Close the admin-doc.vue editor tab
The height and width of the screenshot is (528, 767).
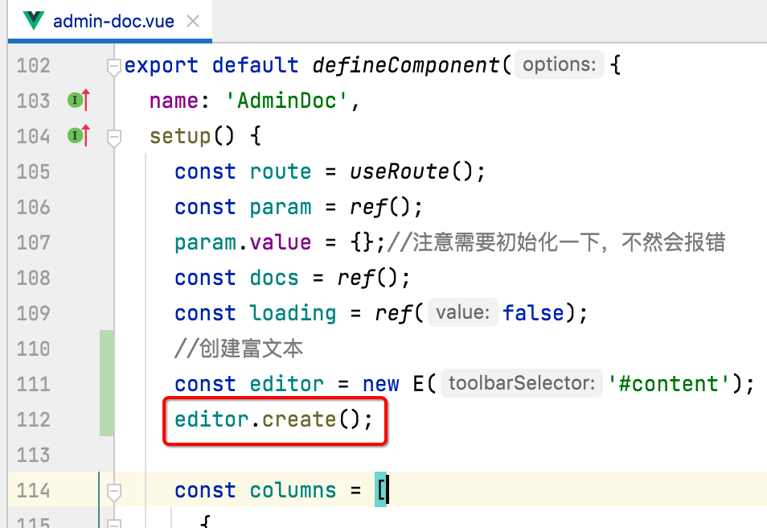click(x=192, y=22)
